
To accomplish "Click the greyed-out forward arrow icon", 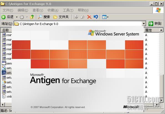I will click(22, 17).
